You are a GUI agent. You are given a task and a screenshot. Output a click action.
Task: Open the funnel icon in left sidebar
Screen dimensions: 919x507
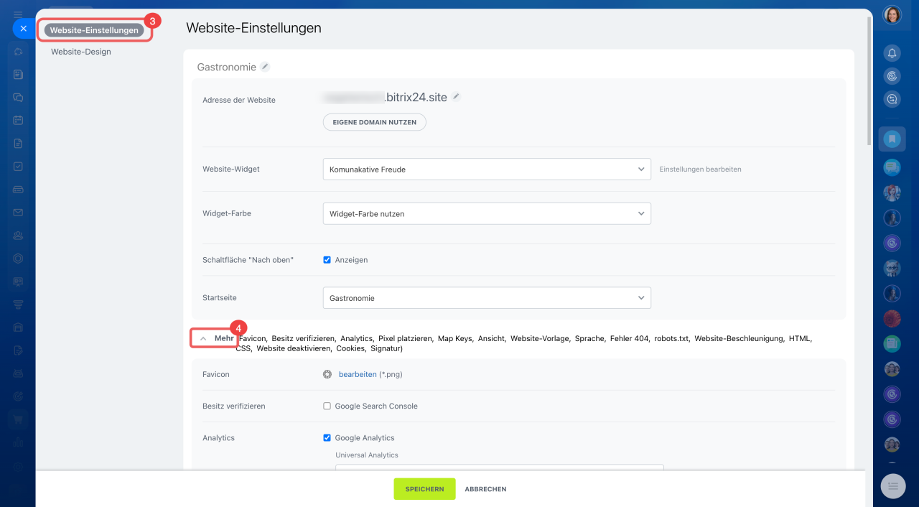(x=18, y=304)
